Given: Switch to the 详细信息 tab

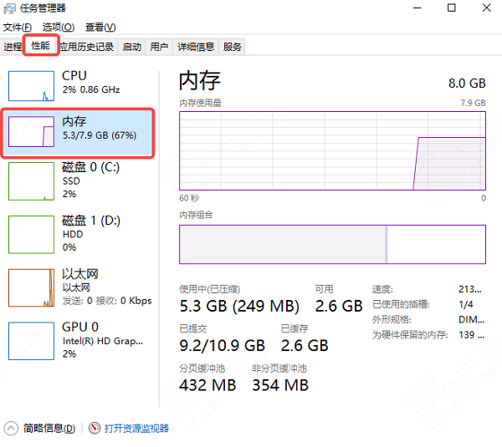Looking at the screenshot, I should point(196,47).
